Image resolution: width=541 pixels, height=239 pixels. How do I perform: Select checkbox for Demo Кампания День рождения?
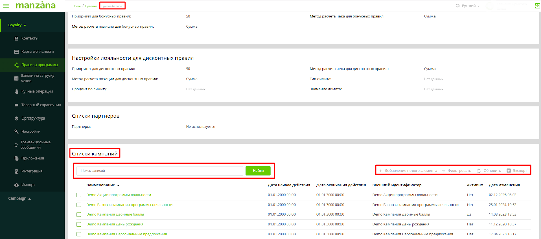(79, 224)
